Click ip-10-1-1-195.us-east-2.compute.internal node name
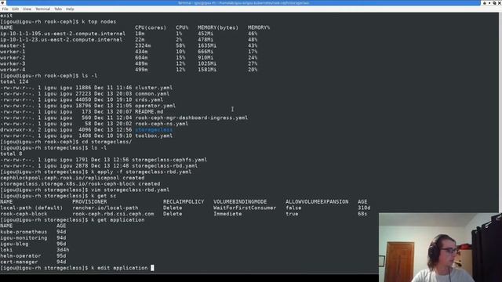The image size is (502, 282). tap(63, 34)
